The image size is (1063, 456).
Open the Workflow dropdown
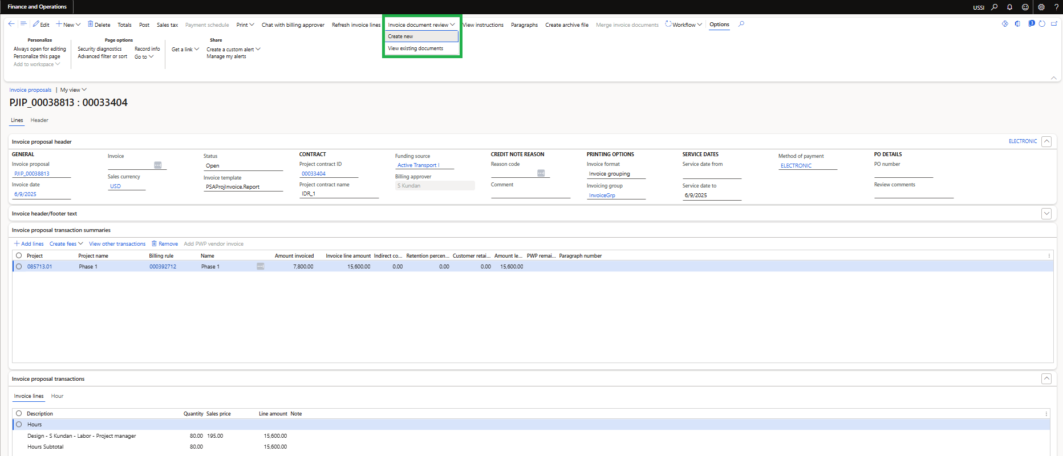(x=684, y=25)
